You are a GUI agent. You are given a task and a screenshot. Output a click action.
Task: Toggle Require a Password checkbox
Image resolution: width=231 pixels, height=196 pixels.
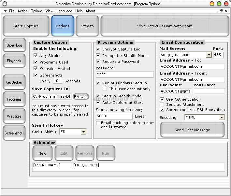click(x=98, y=62)
